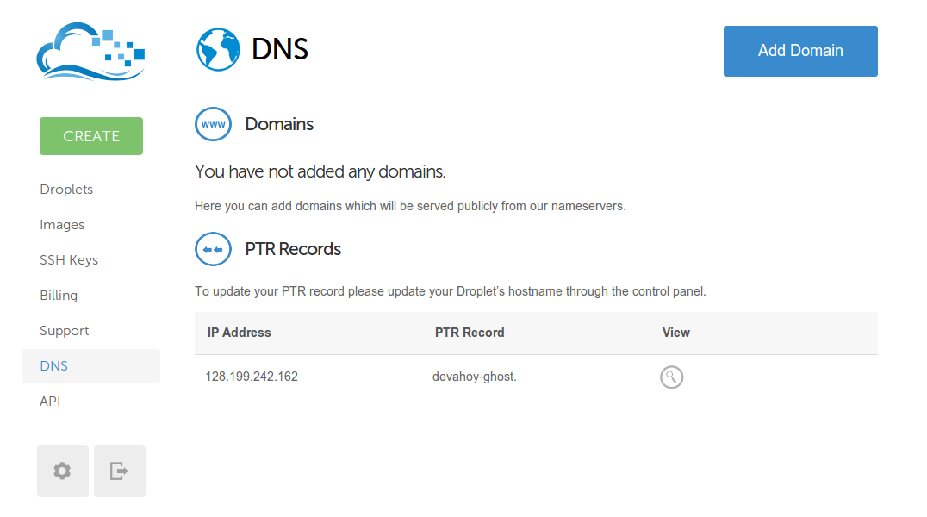Select IP address 128.199.242.162

point(252,377)
